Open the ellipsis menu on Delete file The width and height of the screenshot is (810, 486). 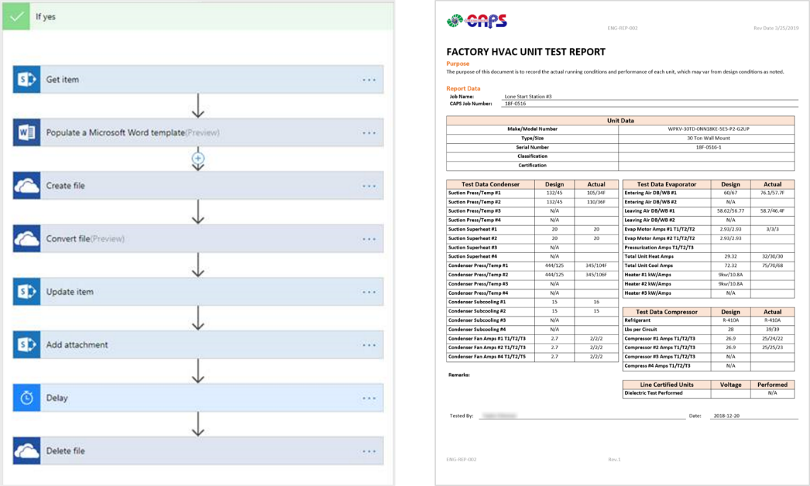click(x=368, y=451)
